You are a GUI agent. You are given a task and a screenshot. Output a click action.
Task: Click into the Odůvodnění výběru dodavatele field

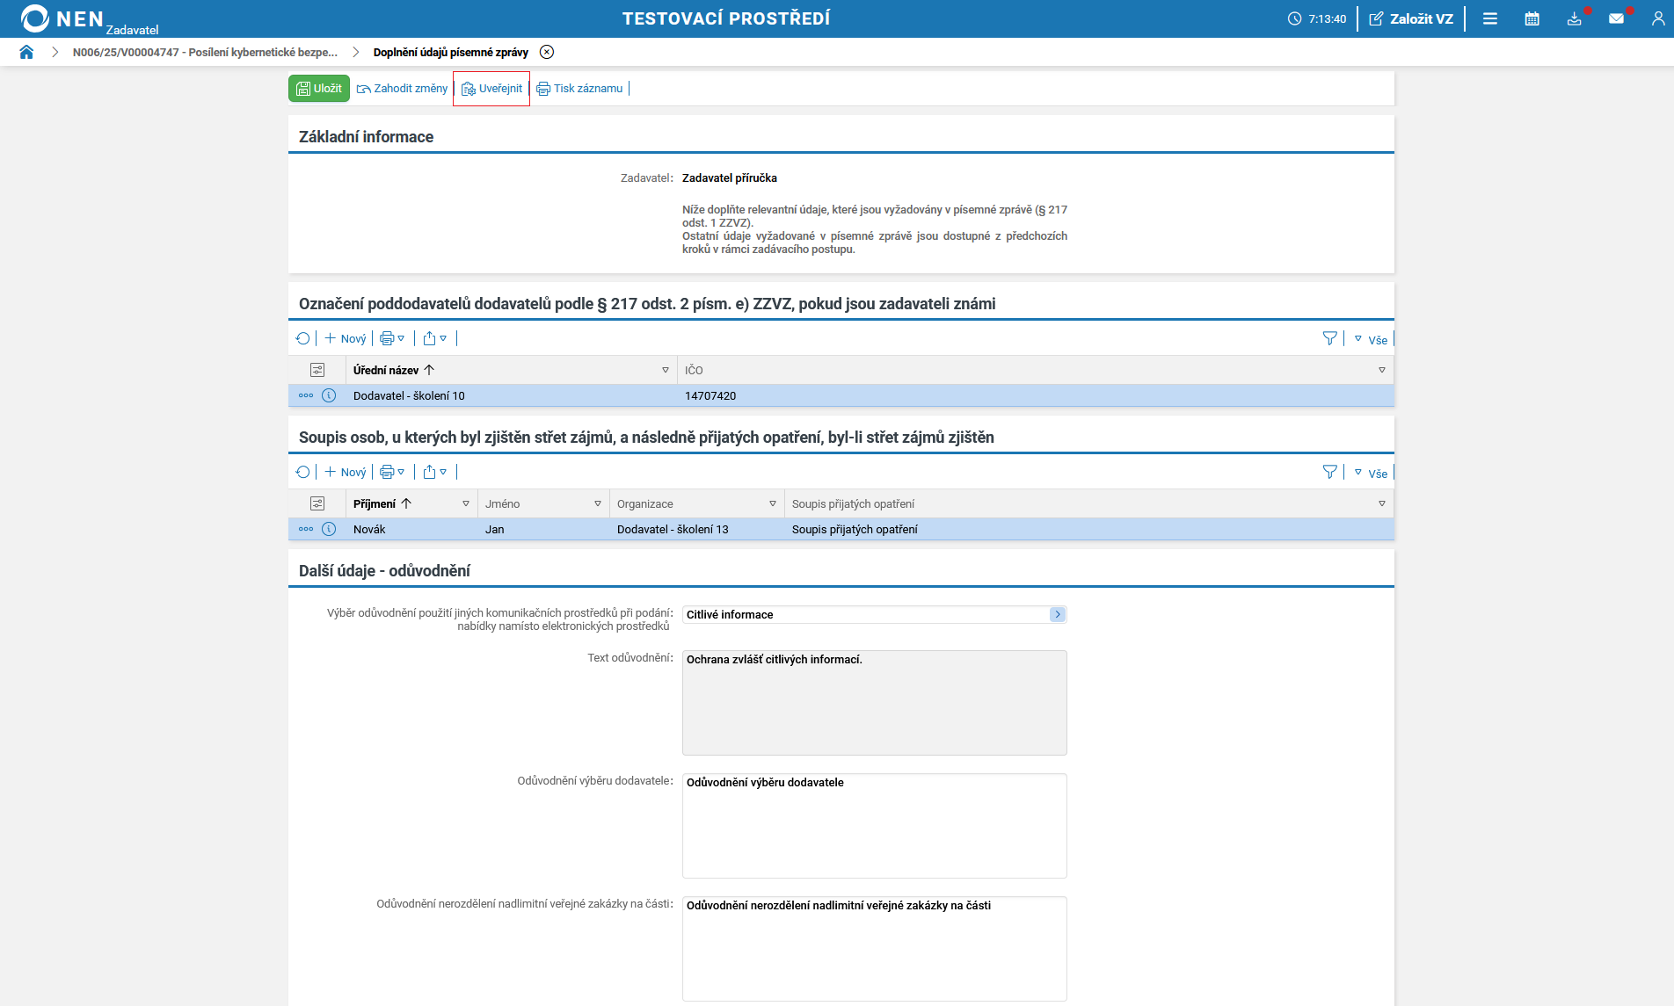pos(875,826)
